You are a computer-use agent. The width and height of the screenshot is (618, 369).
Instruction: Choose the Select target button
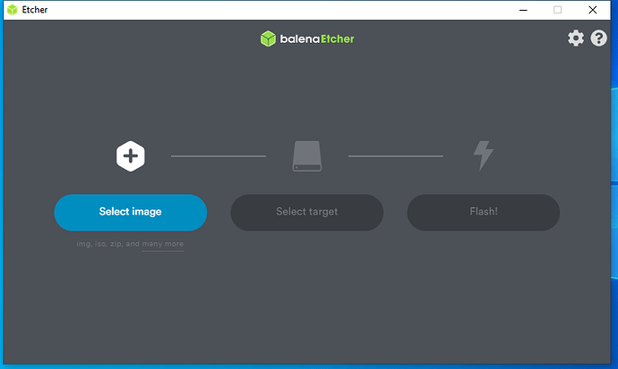point(307,213)
